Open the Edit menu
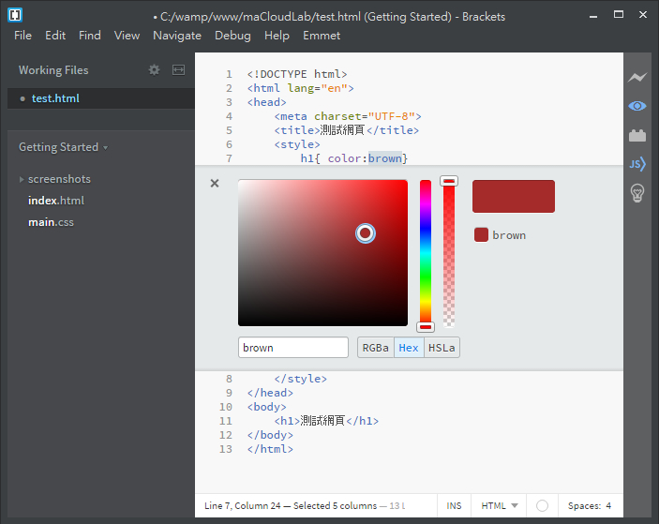This screenshot has width=659, height=524. 55,36
